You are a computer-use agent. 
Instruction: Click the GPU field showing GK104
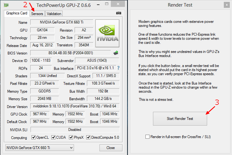[x=42, y=30]
